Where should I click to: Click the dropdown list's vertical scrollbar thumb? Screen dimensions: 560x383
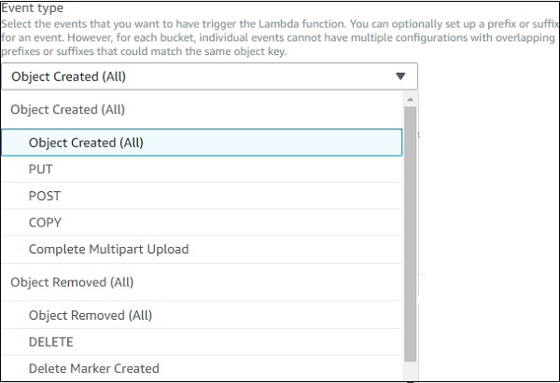click(410, 233)
